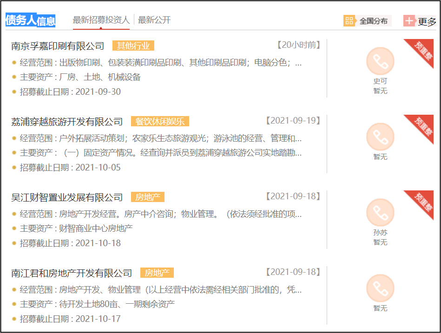Click 【2021-09-18】 date on 南江君和房地产 row
Image resolution: width=441 pixels, height=333 pixels.
click(x=293, y=272)
